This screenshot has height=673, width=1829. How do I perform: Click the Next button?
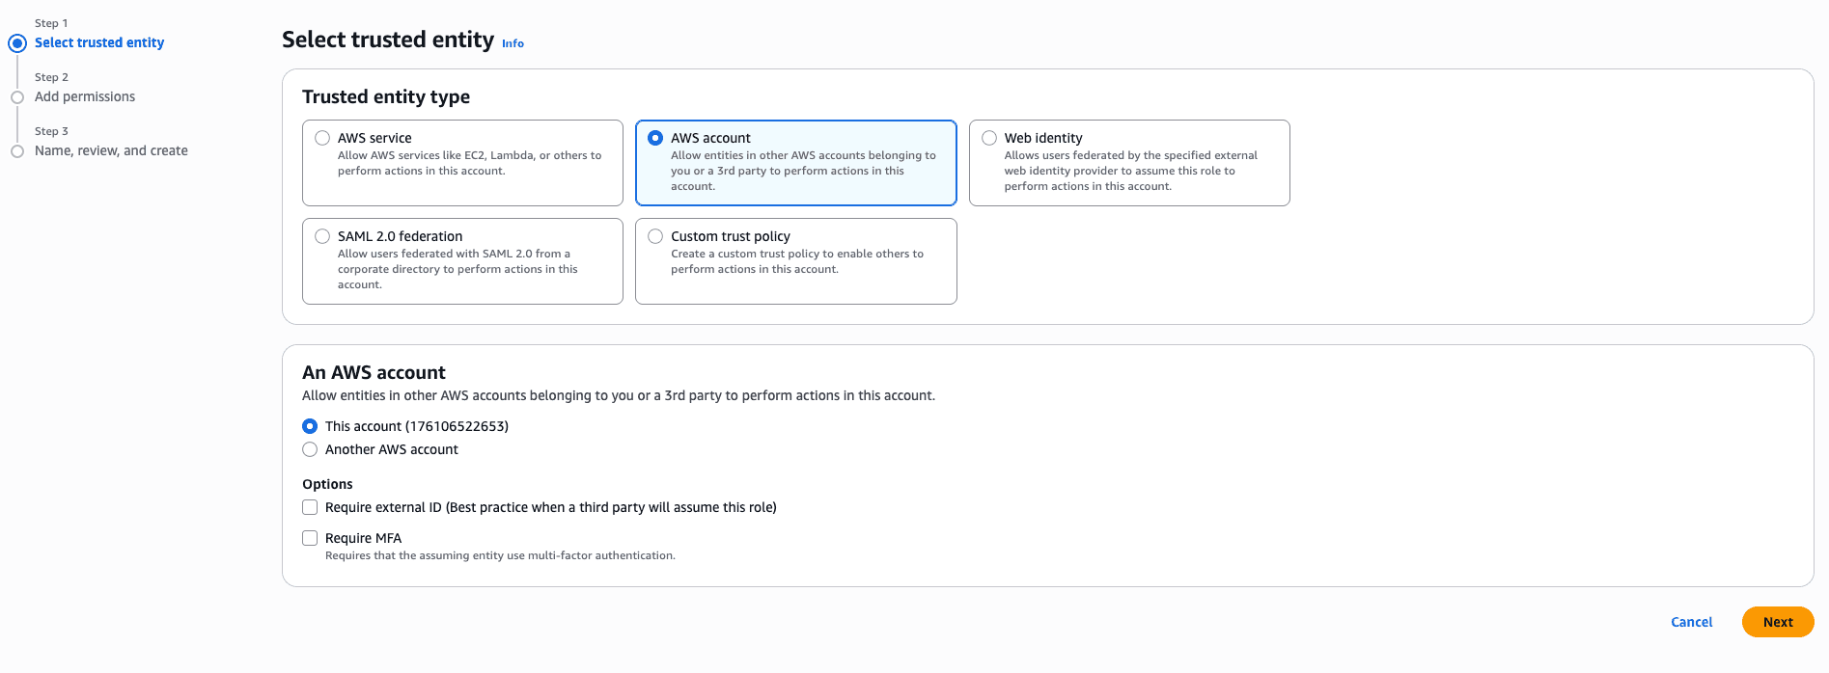[1778, 622]
